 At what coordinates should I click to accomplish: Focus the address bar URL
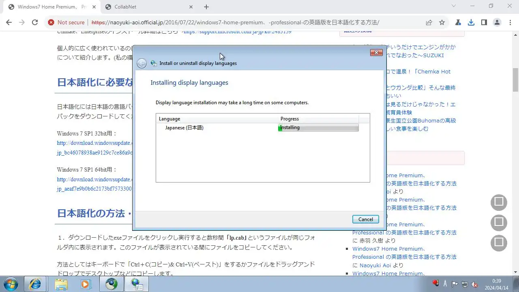[235, 23]
